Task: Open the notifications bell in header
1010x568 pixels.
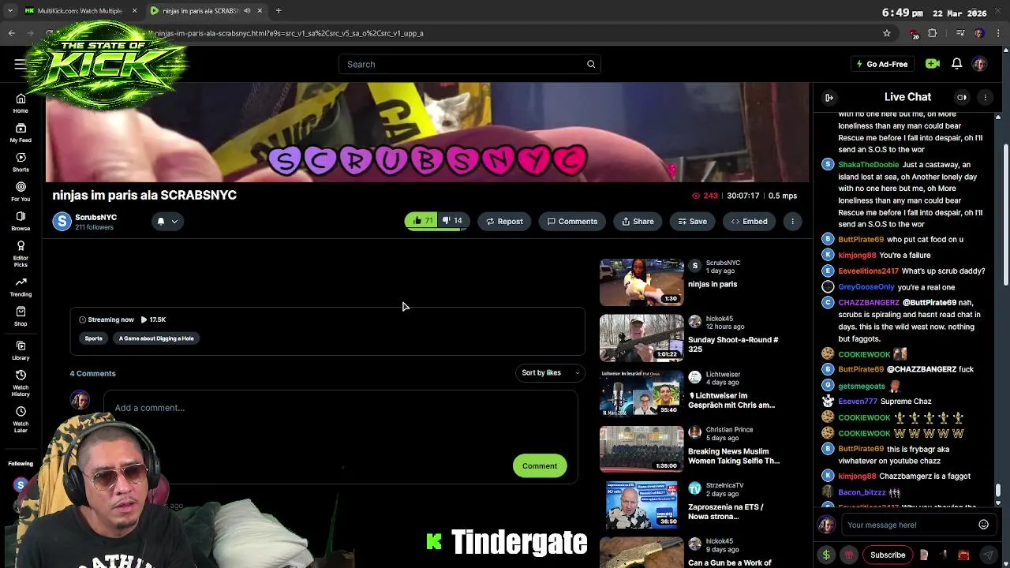Action: click(x=956, y=64)
